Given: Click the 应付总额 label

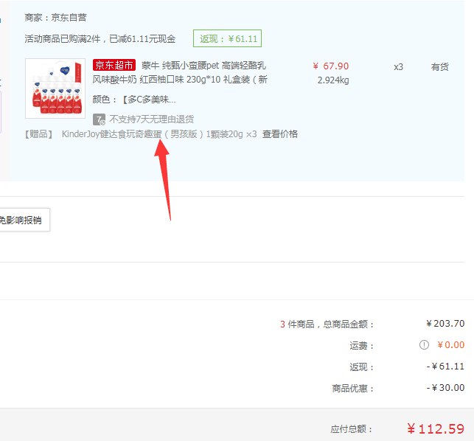Looking at the screenshot, I should (352, 429).
